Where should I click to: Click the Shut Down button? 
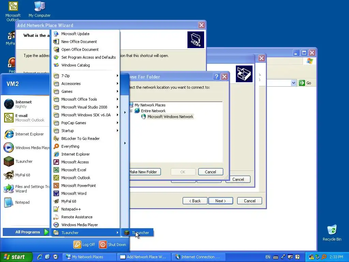coord(112,245)
